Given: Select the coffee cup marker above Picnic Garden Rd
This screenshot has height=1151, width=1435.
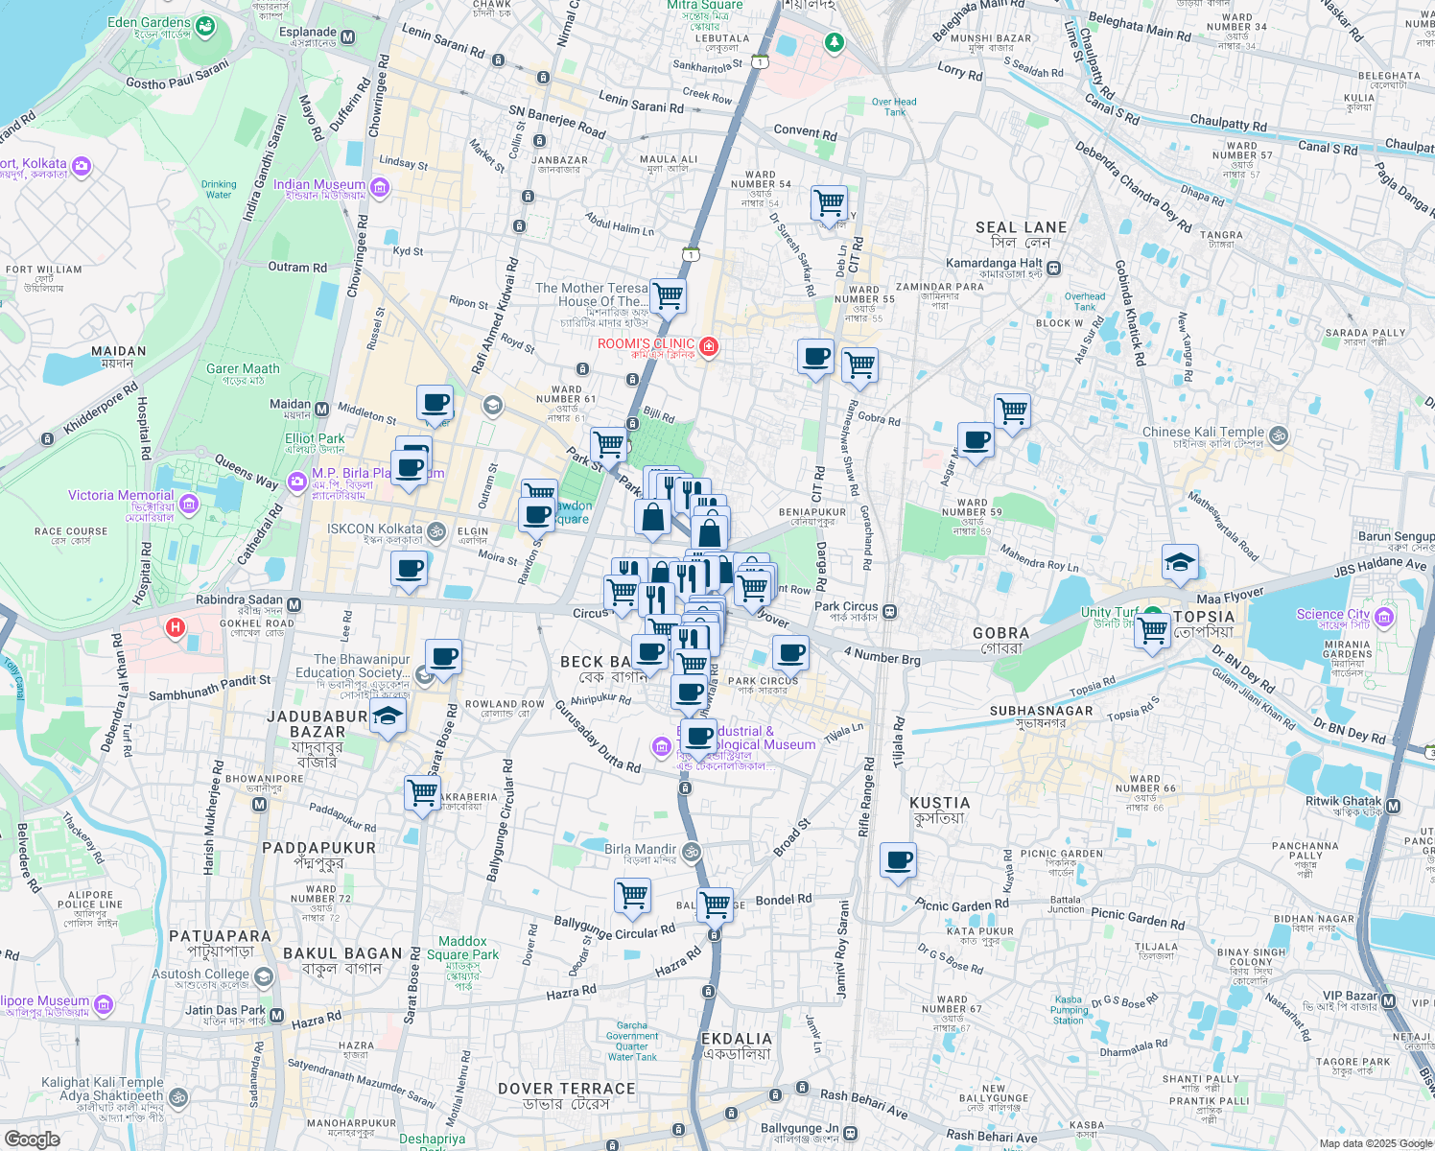Looking at the screenshot, I should 898,861.
